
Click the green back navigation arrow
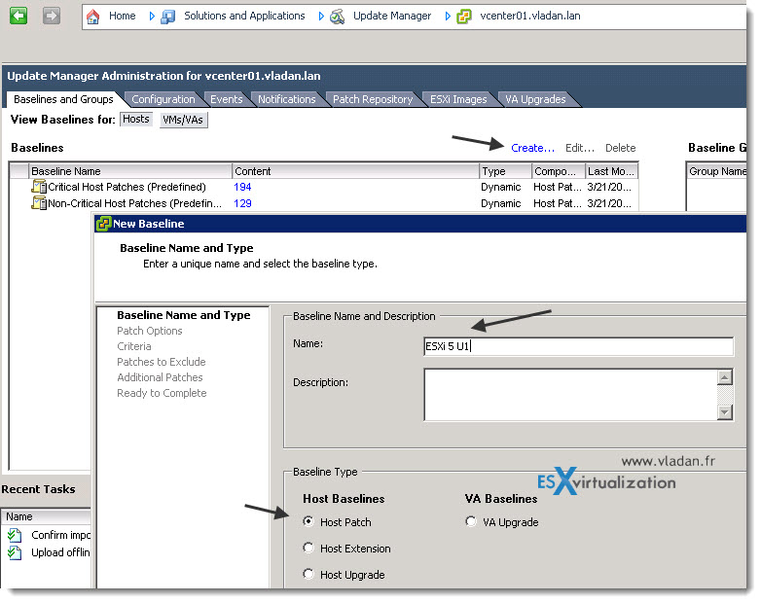coord(18,16)
